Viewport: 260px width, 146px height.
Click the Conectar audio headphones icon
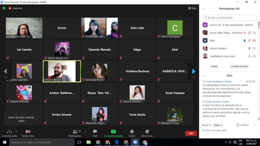[9, 132]
